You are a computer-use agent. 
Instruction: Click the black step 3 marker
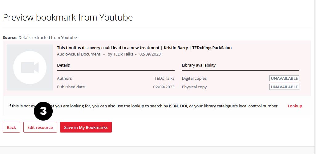[x=43, y=111]
